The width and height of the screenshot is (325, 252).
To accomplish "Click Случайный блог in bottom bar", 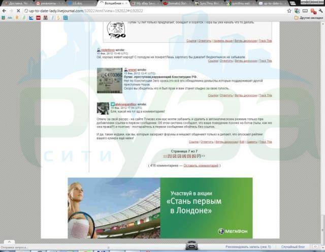I will click(x=293, y=247).
